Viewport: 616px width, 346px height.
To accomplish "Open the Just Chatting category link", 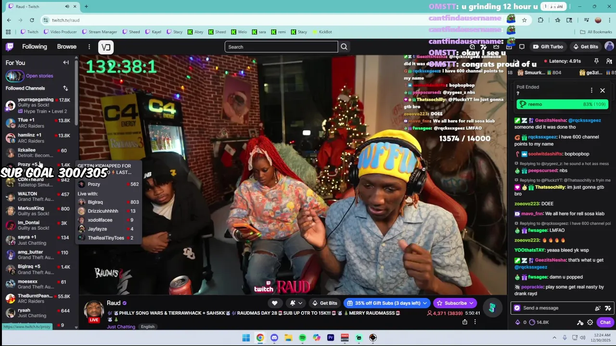I will [121, 327].
